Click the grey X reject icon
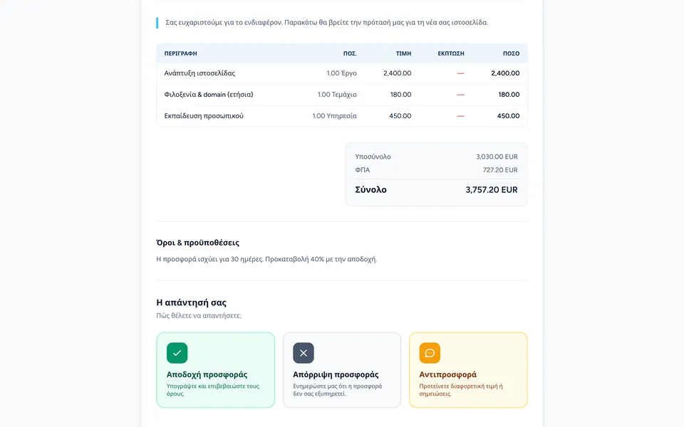 [304, 353]
